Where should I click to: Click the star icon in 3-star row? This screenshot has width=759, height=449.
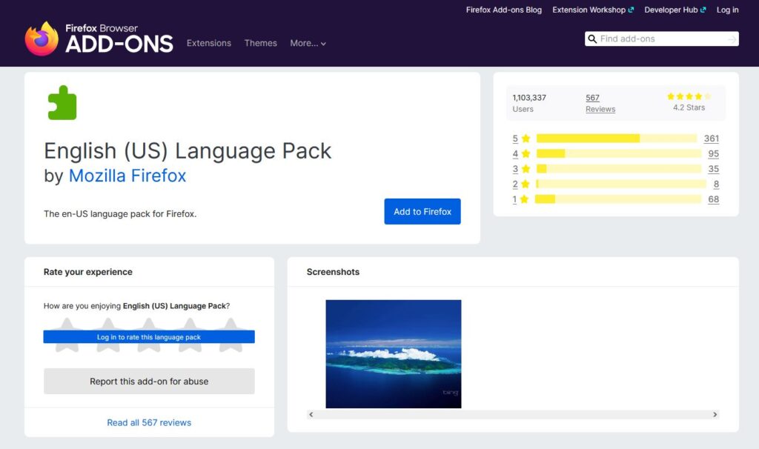tap(526, 169)
